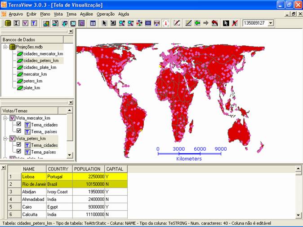Click the COUNTRY column header
Viewport: 303px width, 227px height.
coord(59,169)
